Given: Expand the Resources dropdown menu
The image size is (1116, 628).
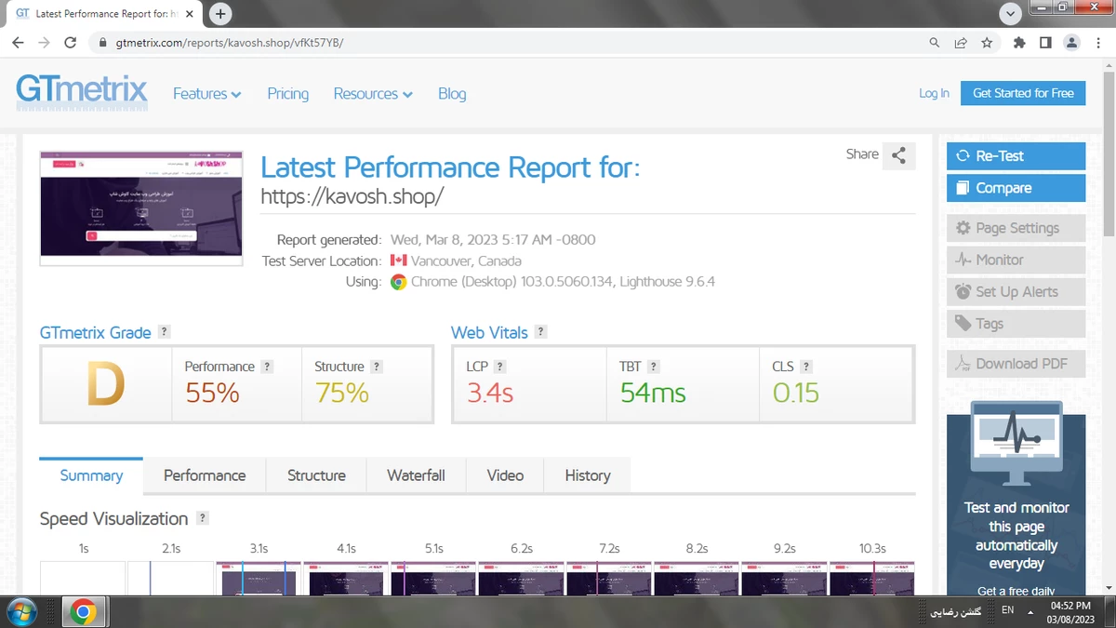Looking at the screenshot, I should pyautogui.click(x=373, y=94).
